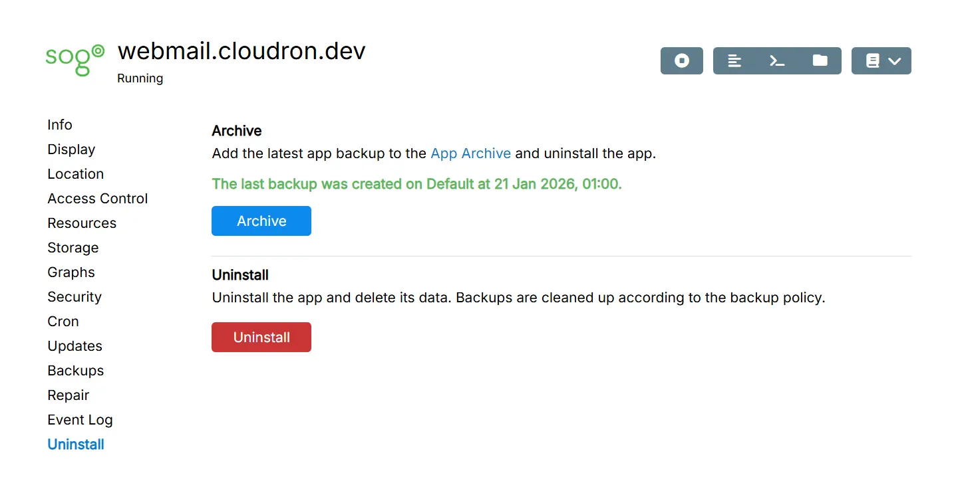This screenshot has width=956, height=489.
Task: View the Graphs section
Action: [x=71, y=272]
